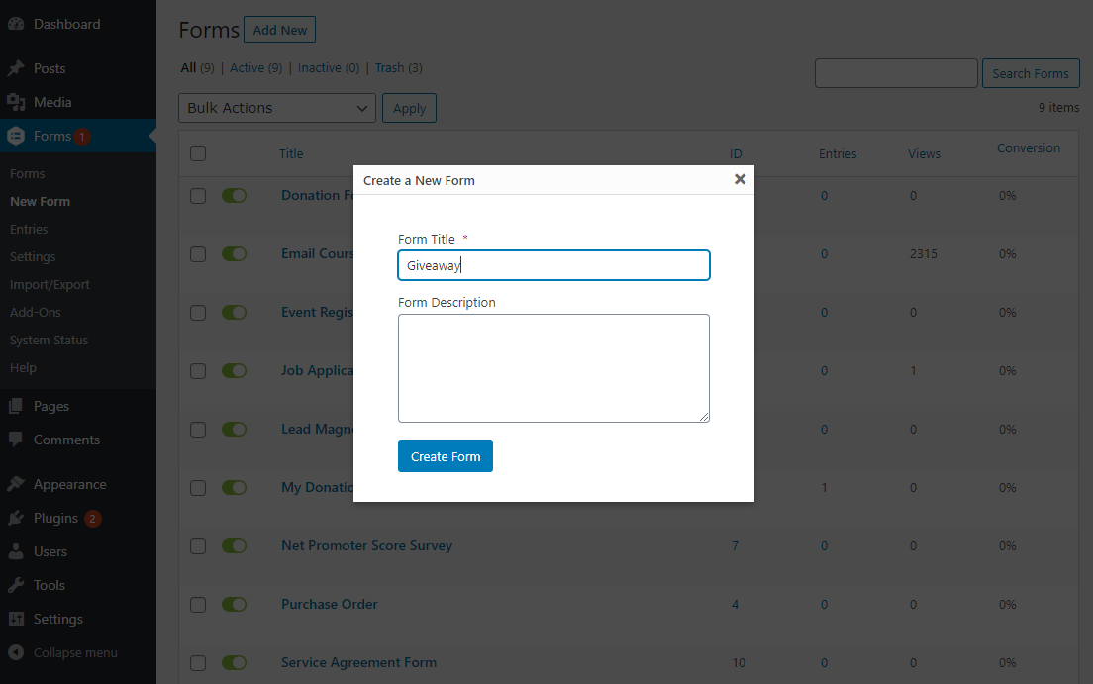Click the search forms text box
Screen dimensions: 1093x684
click(x=896, y=73)
